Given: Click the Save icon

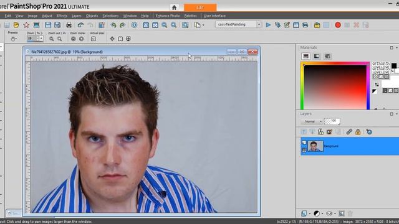Looking at the screenshot, I should click(x=48, y=25).
